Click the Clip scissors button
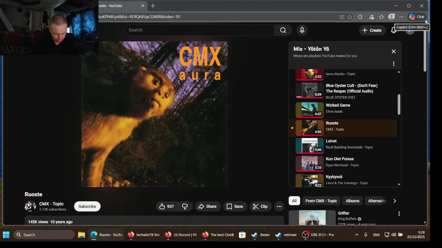Screen dimensions: 442x248 (x=260, y=206)
